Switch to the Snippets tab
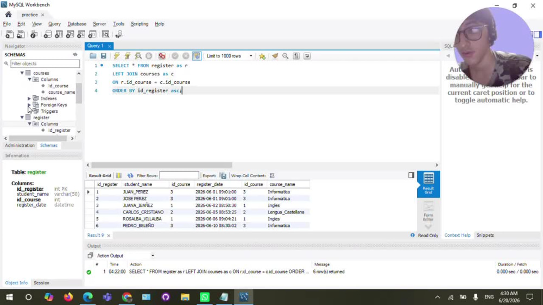 pyautogui.click(x=485, y=235)
